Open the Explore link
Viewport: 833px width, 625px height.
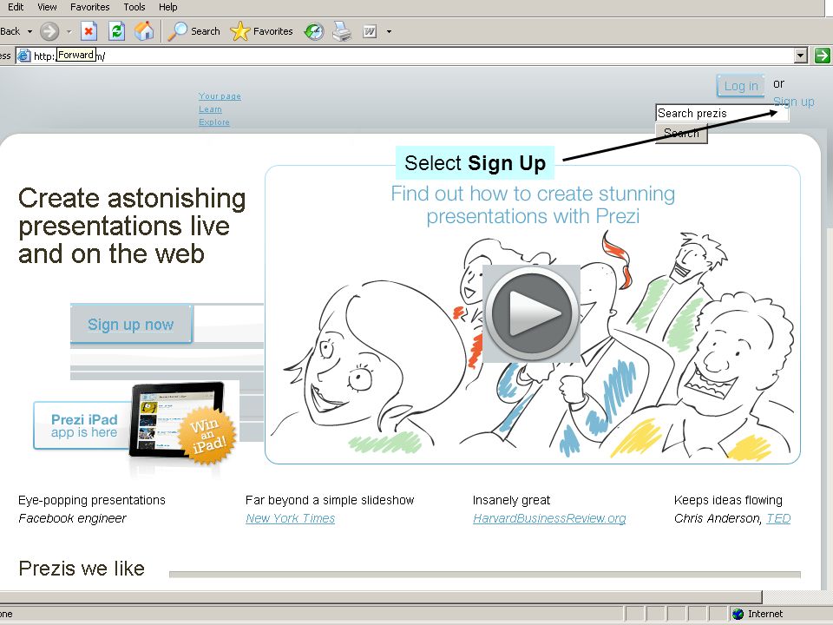pyautogui.click(x=214, y=122)
